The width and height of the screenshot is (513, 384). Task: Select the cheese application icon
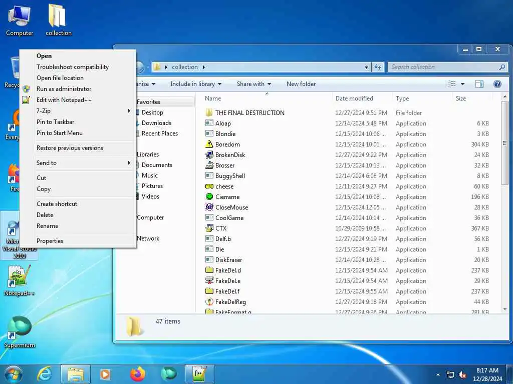209,186
